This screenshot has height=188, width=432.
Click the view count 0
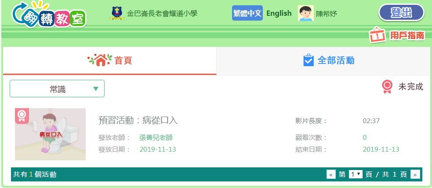pos(365,138)
